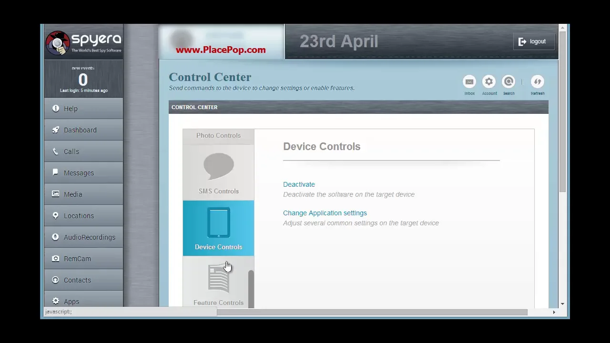Screen dimensions: 610x343
Task: Click the Control Center heading
Action: pyautogui.click(x=210, y=77)
